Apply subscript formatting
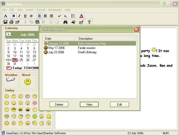Screen dimensions: 179x136 coord(65,16)
